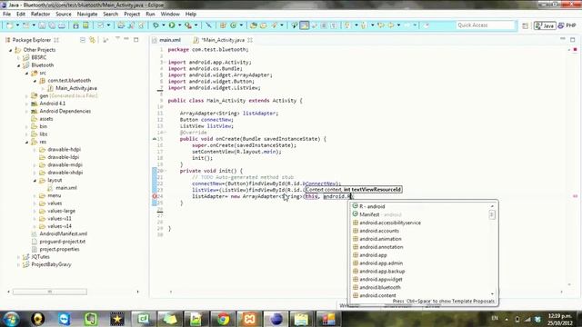This screenshot has width=582, height=327.
Task: Open Package Explorer view menu triangle
Action: [117, 38]
